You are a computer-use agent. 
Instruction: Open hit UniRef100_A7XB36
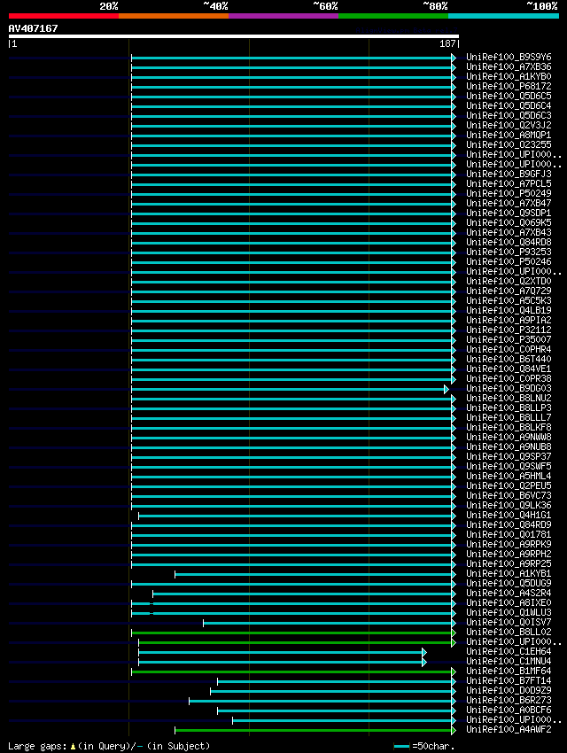[x=509, y=66]
